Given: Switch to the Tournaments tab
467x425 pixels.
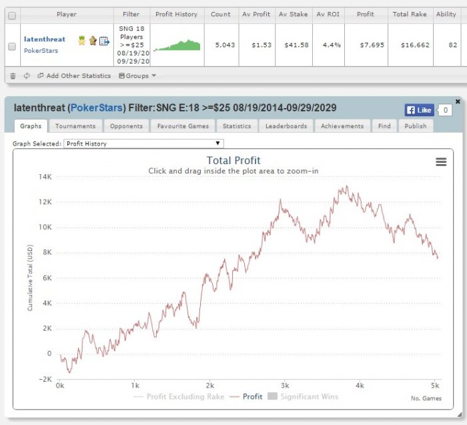Looking at the screenshot, I should (x=75, y=126).
